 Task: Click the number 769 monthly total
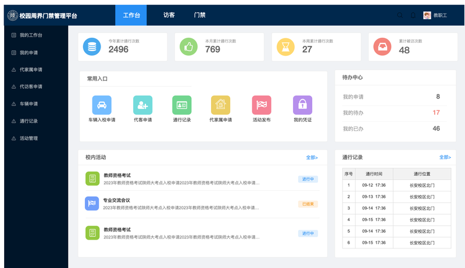pyautogui.click(x=213, y=49)
